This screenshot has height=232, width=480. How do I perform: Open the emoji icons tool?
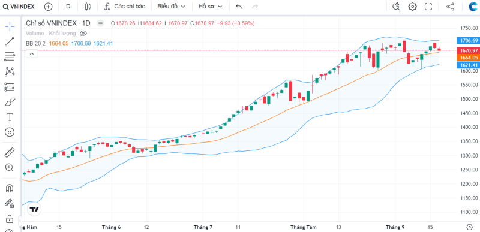[10, 132]
